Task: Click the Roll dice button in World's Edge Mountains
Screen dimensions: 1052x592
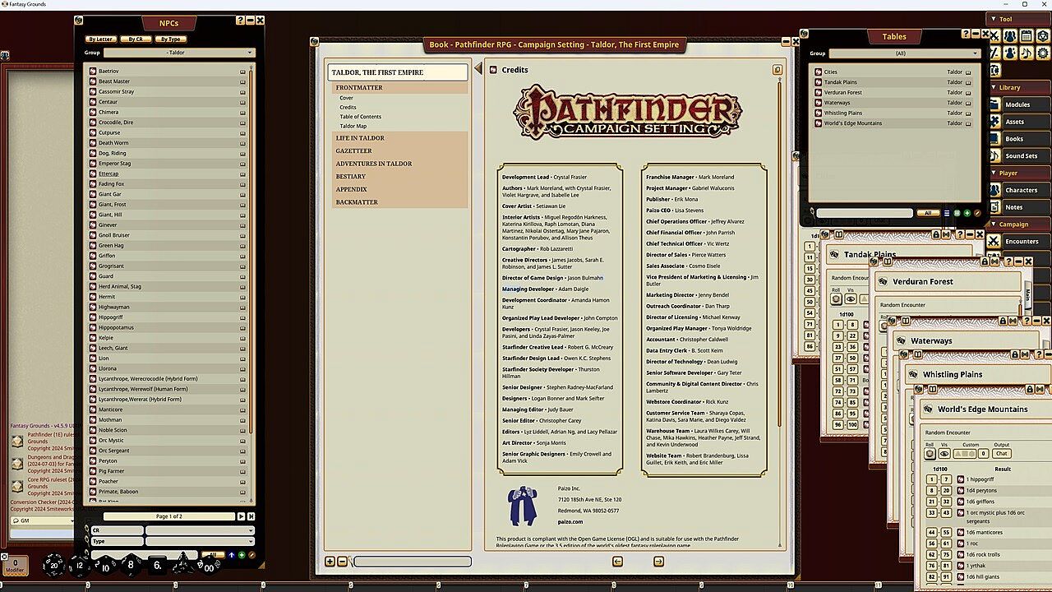Action: (930, 454)
